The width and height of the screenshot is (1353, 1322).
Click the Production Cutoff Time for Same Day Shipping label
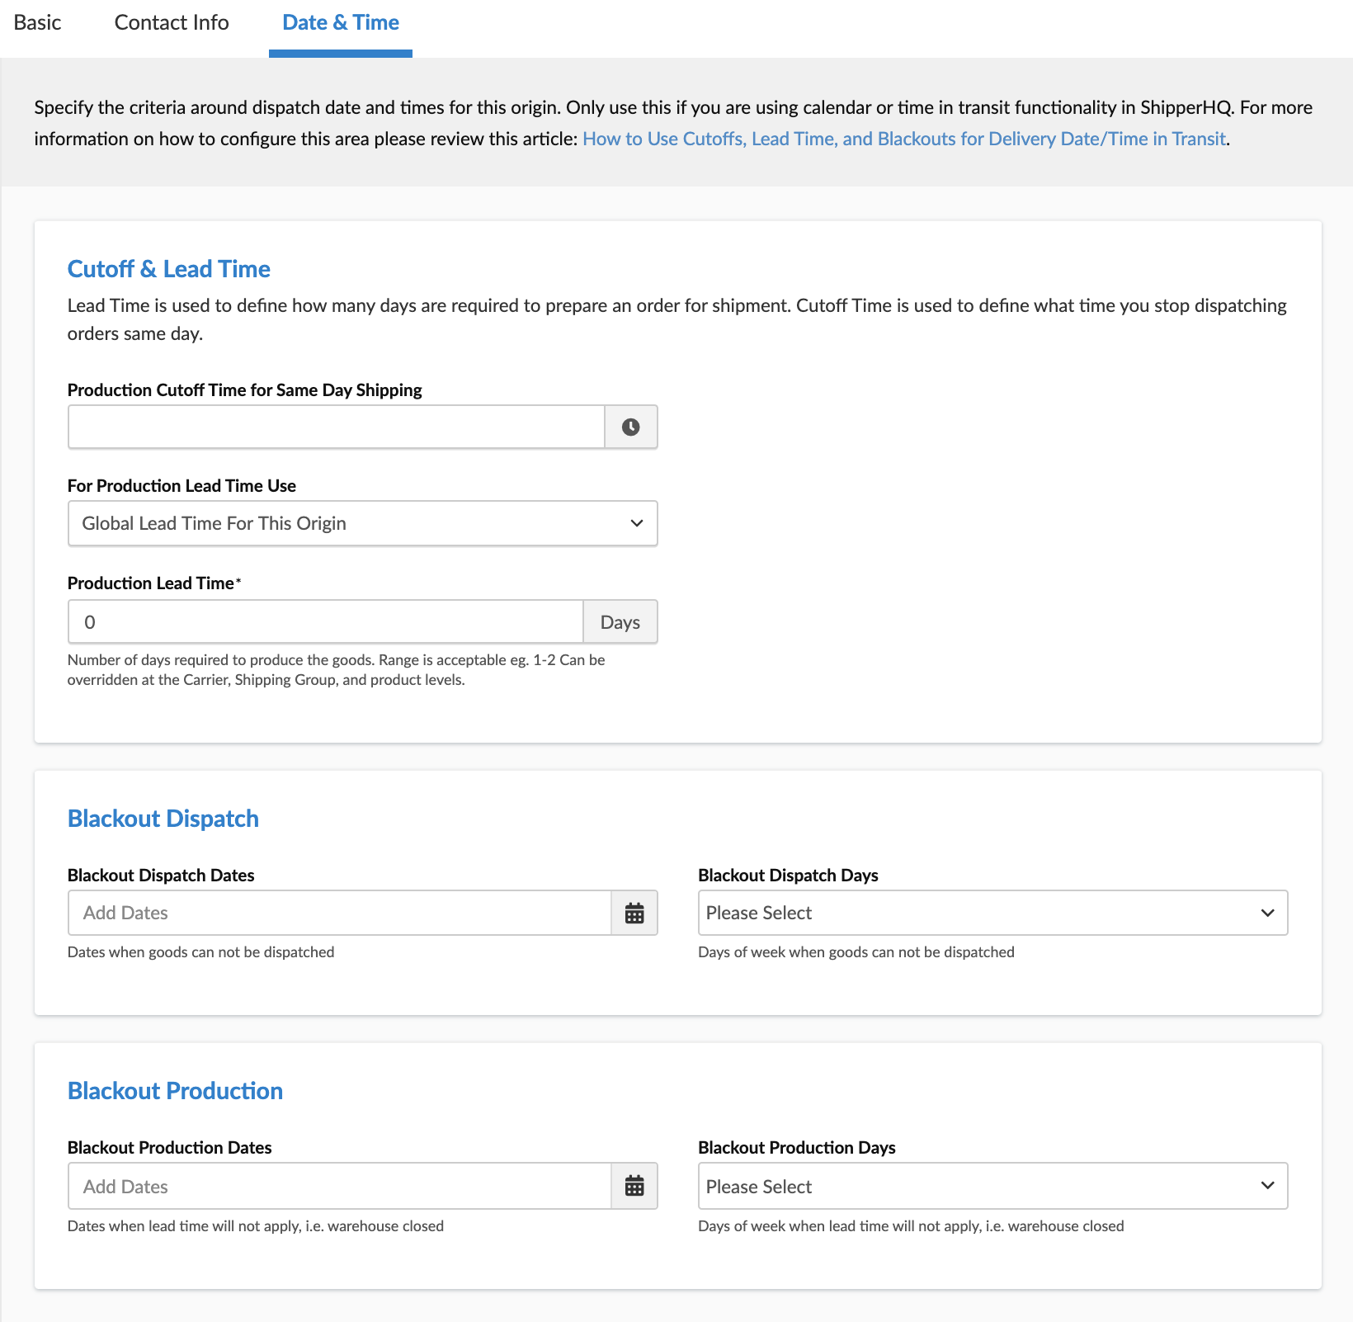244,390
